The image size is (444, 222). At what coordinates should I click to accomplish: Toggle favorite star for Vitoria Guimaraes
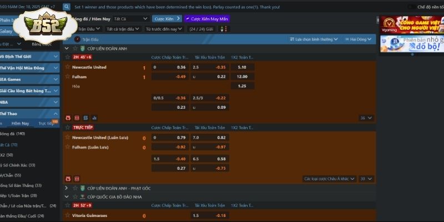68,215
